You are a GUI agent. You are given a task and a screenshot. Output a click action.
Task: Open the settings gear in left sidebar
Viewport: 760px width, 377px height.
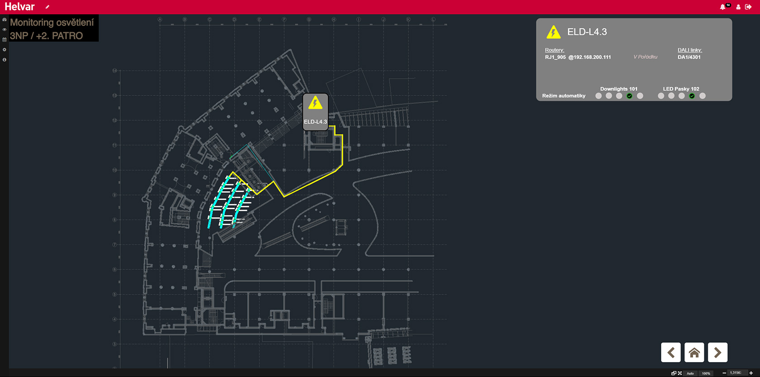tap(5, 50)
